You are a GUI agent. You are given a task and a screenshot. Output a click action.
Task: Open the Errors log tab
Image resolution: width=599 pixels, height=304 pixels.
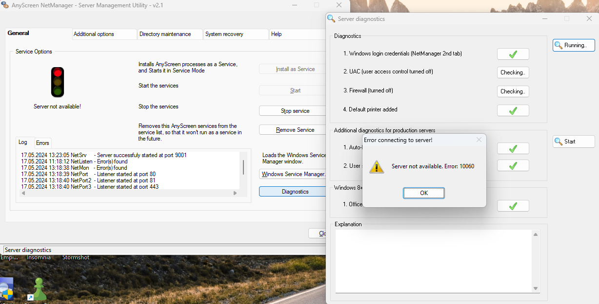pos(42,143)
